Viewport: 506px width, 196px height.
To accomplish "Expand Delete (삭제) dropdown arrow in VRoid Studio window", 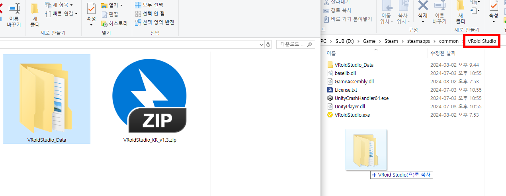I will pyautogui.click(x=423, y=21).
